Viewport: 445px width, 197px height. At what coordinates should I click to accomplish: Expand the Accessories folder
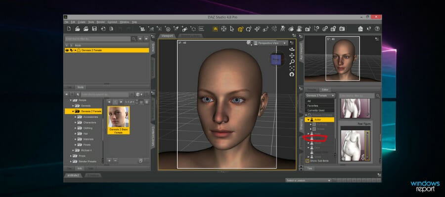click(76, 117)
